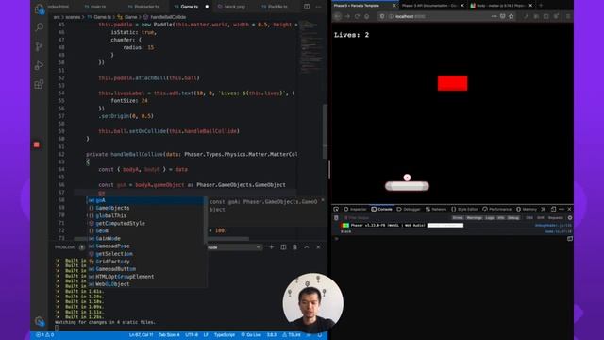Select the GridFactory autocomplete suggestion
This screenshot has width=604, height=340.
point(146,262)
